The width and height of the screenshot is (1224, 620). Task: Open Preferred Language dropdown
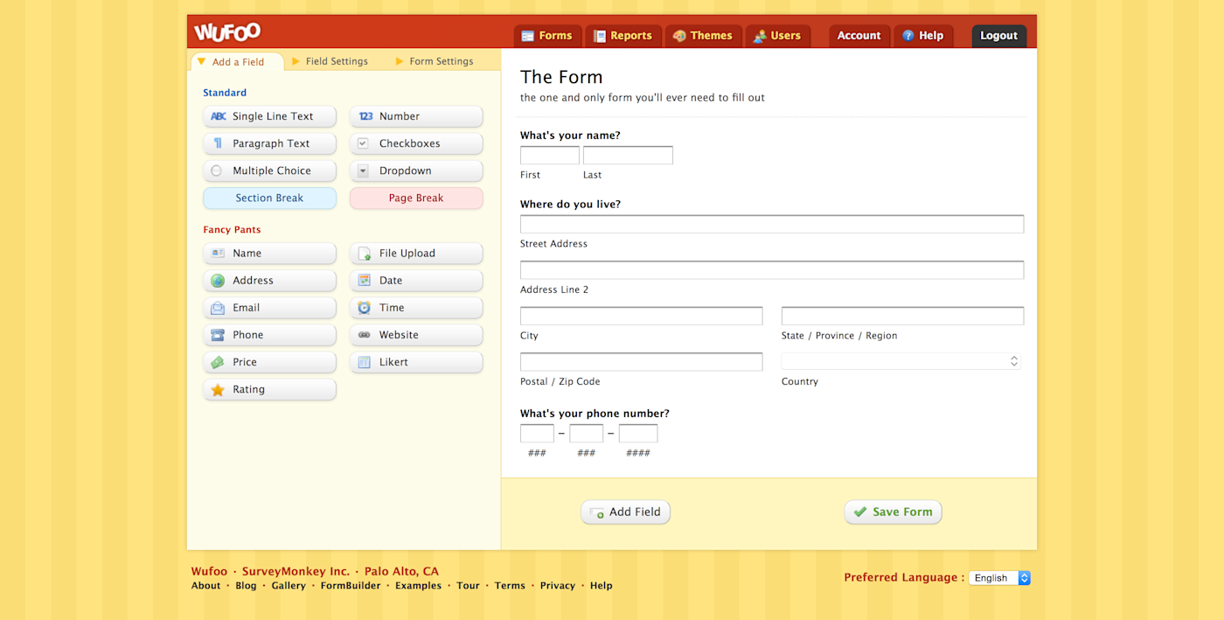pyautogui.click(x=999, y=578)
